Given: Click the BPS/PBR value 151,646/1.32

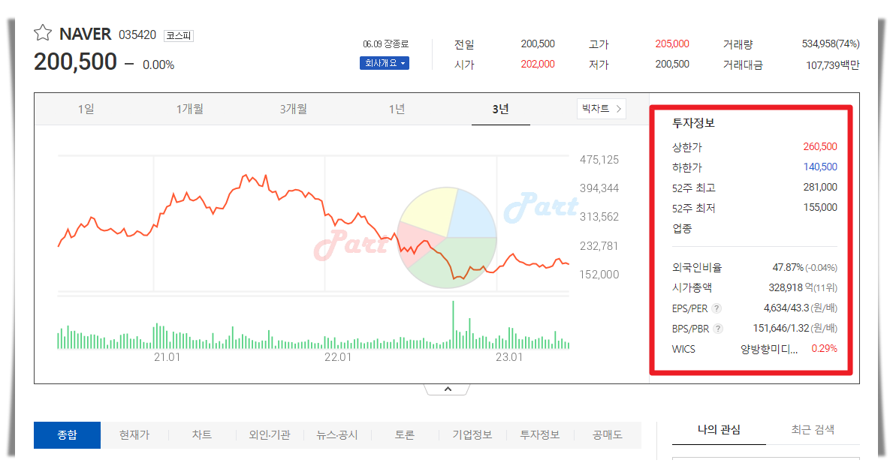Looking at the screenshot, I should [x=781, y=328].
